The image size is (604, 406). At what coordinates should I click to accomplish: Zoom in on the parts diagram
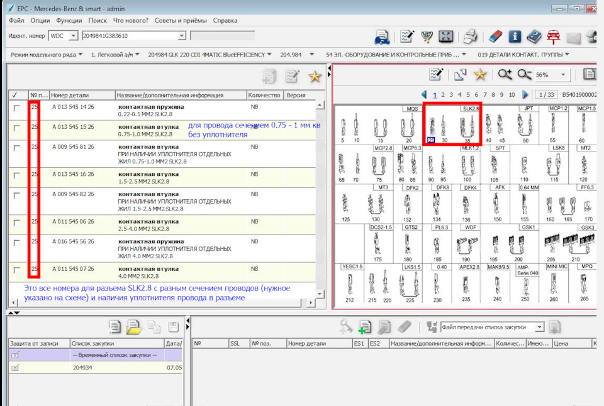point(505,75)
